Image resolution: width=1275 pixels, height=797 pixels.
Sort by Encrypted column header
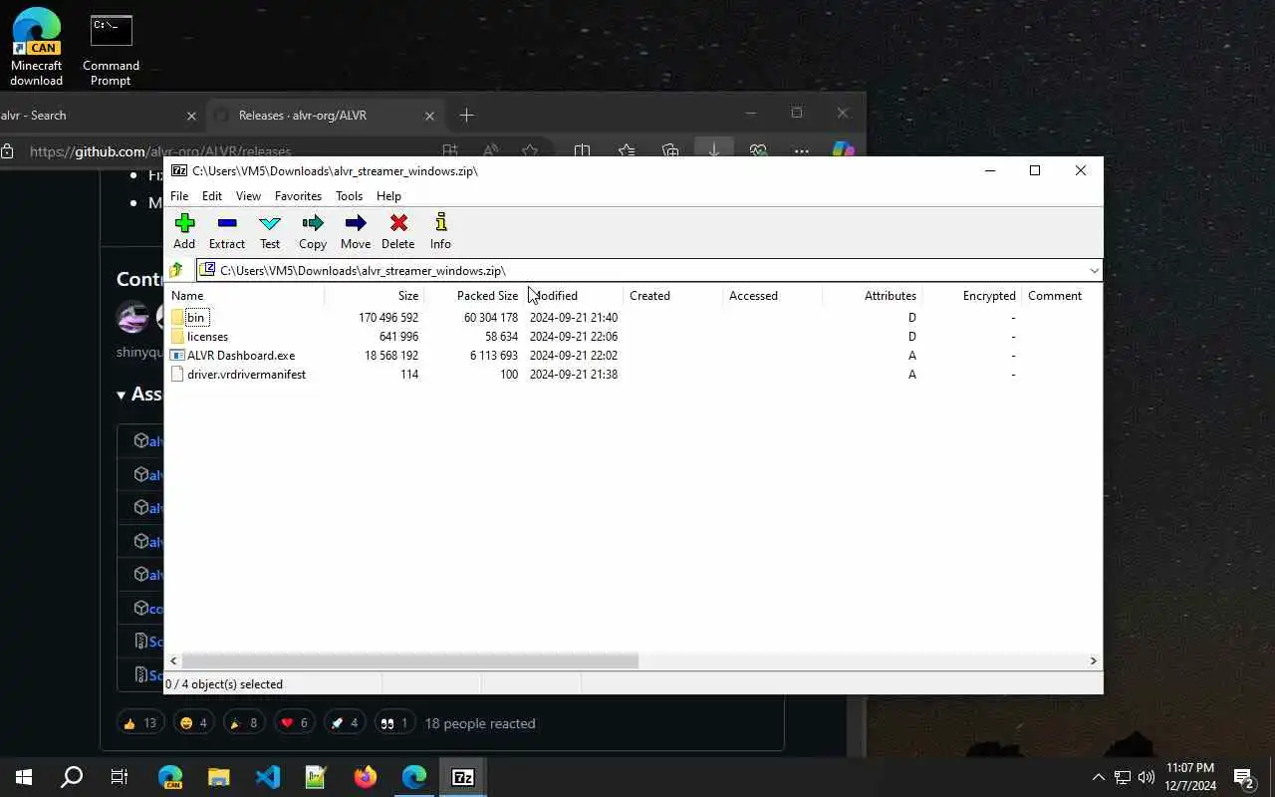pos(972,296)
